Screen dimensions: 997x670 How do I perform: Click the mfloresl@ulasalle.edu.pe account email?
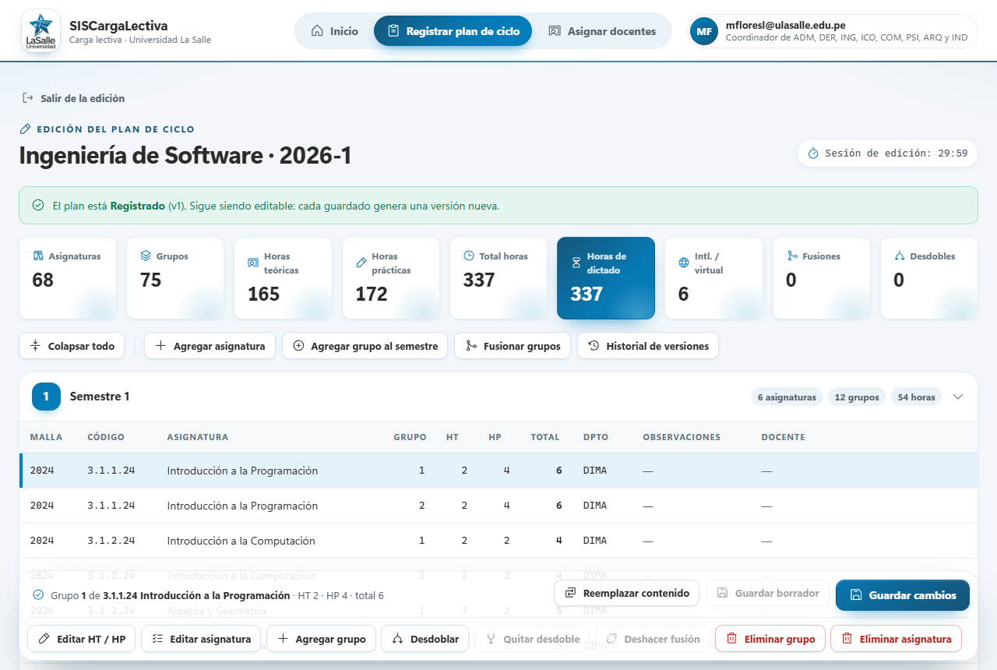click(x=785, y=25)
